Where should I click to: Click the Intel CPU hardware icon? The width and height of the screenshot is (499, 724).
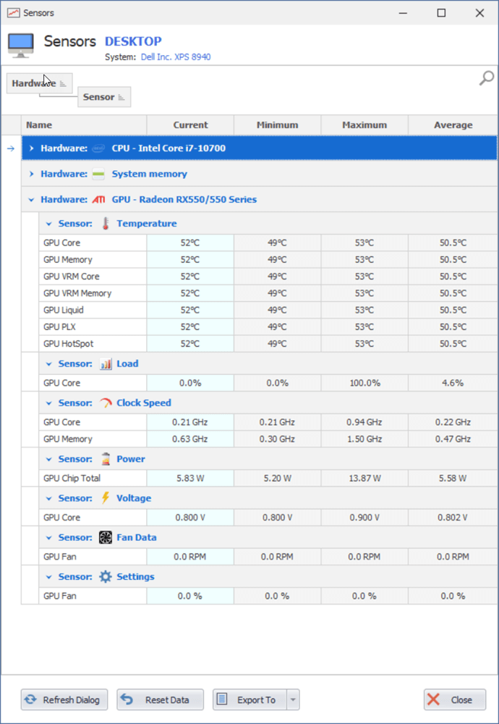(98, 148)
